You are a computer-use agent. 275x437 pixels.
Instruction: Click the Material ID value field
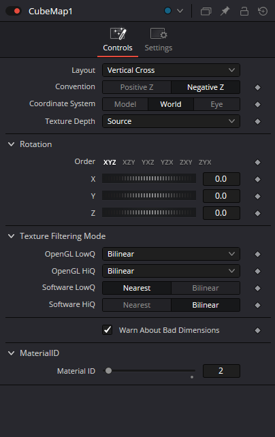click(x=221, y=371)
